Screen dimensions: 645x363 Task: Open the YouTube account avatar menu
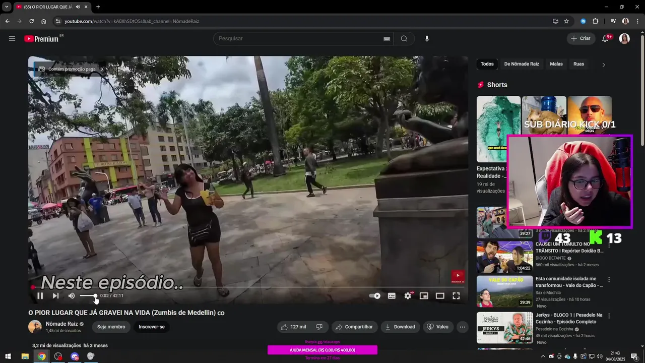624,39
